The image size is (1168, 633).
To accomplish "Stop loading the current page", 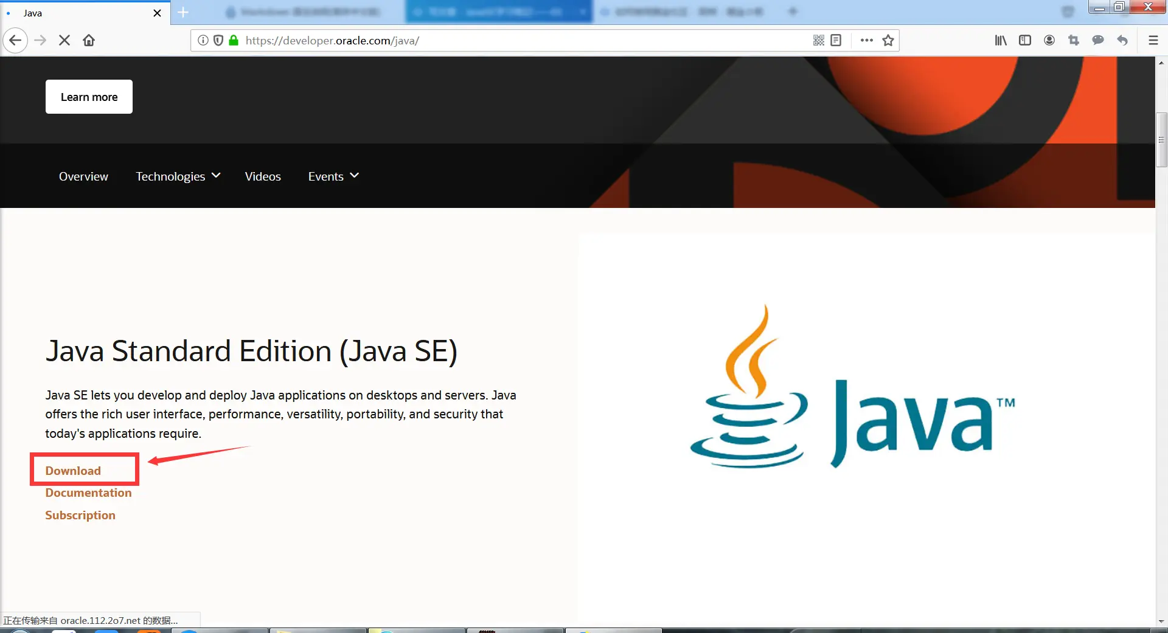I will tap(64, 41).
